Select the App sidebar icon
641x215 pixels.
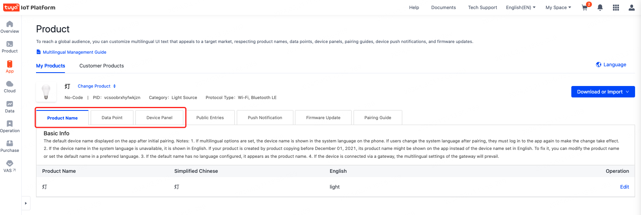tap(10, 64)
